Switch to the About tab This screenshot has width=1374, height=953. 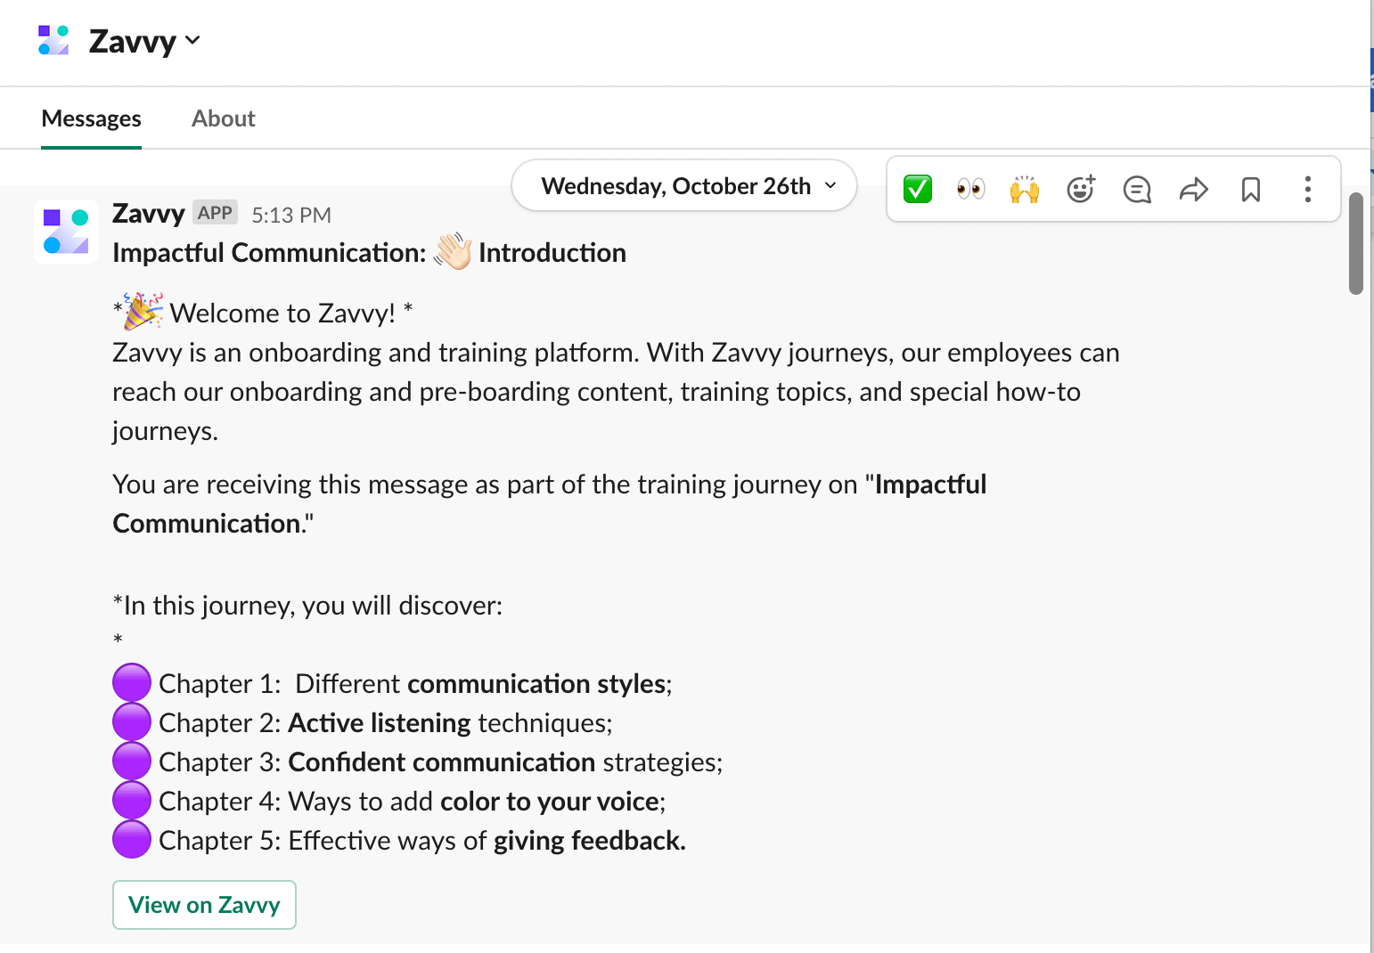pyautogui.click(x=223, y=118)
